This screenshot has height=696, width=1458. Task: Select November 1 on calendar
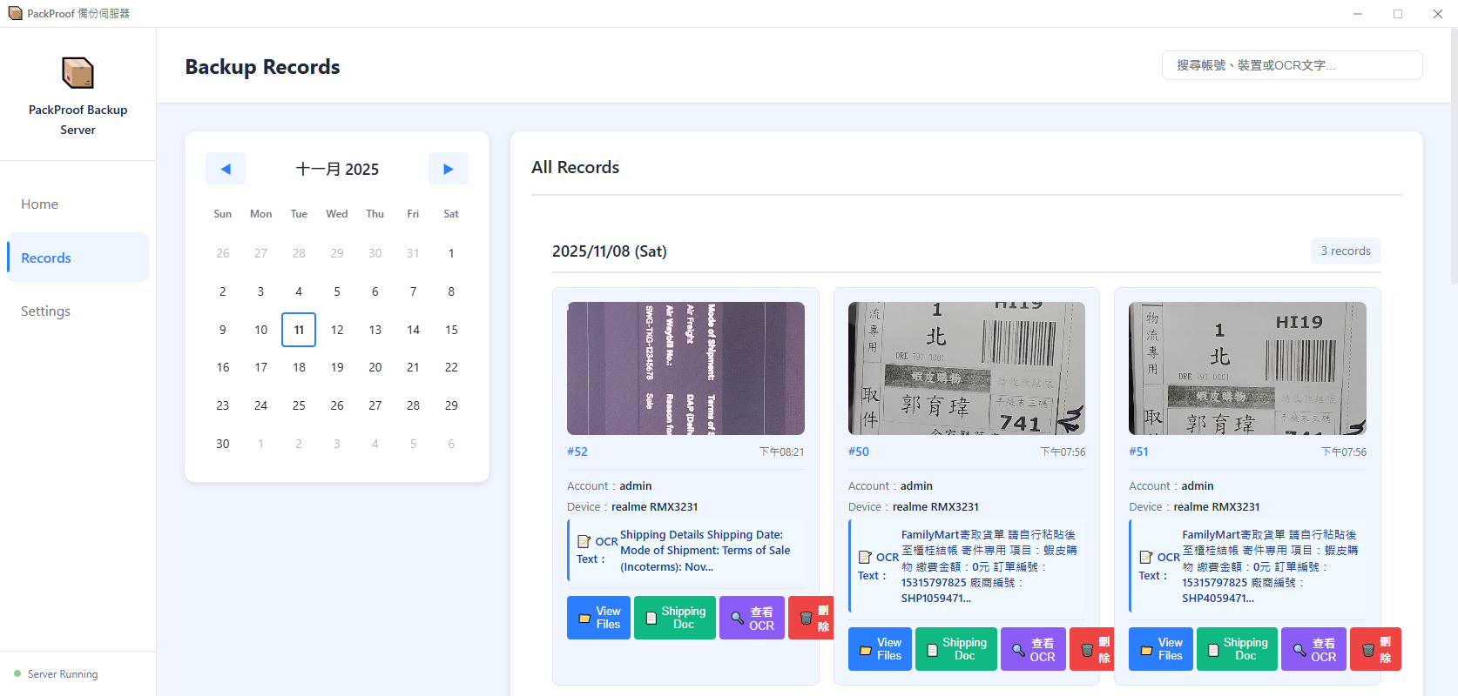451,253
